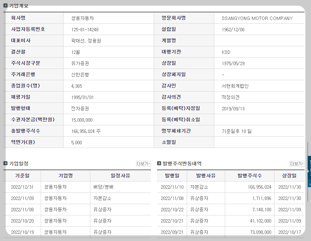Click 상장일 column header in share table
The width and height of the screenshot is (311, 241).
[x=290, y=176]
